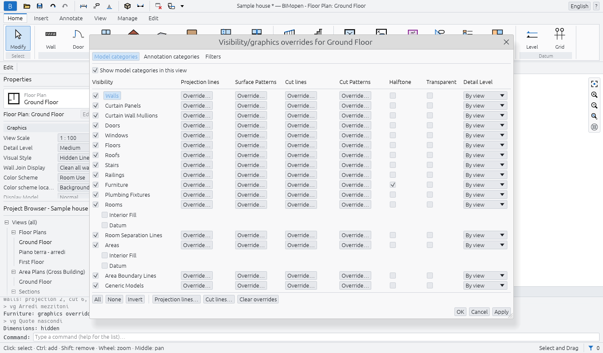The image size is (603, 353).
Task: Choose the Door tool in the ribbon
Action: pos(78,38)
